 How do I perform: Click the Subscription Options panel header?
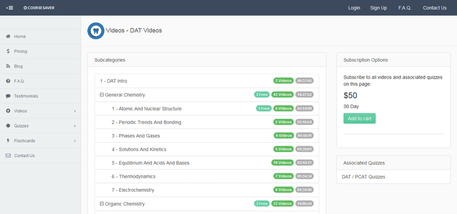(x=394, y=60)
